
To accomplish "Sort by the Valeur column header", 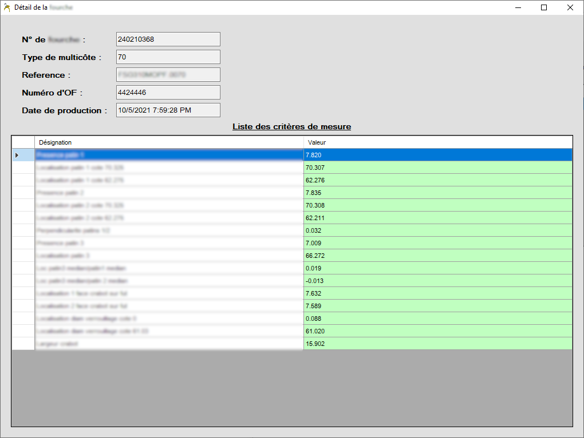I will point(437,142).
